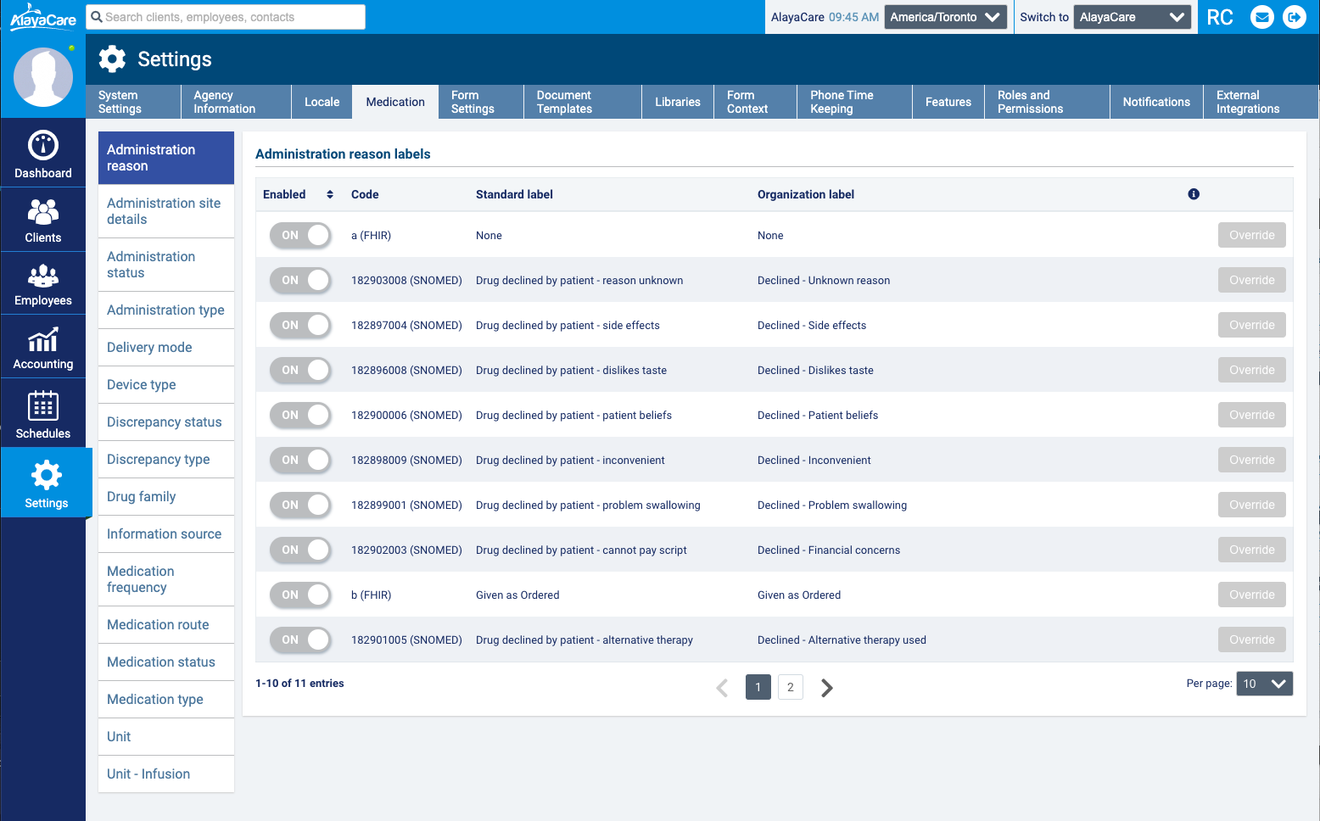Switch to the Roles and Permissions tab
Screen dimensions: 1320x821
[1046, 102]
